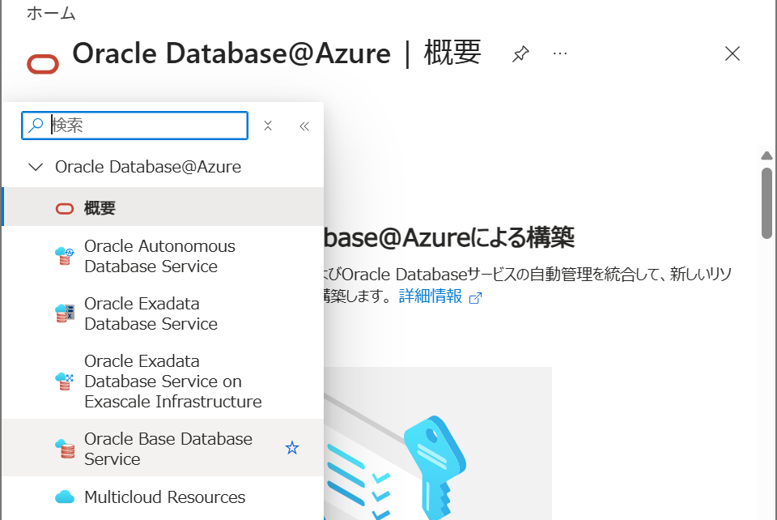Clear the sidebar search with X
This screenshot has height=520, width=777.
pos(268,126)
